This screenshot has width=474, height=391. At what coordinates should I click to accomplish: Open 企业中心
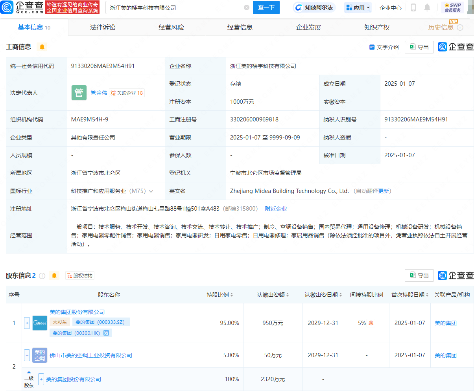point(391,7)
